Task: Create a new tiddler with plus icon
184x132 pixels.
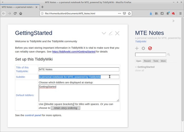Action: 137,48
